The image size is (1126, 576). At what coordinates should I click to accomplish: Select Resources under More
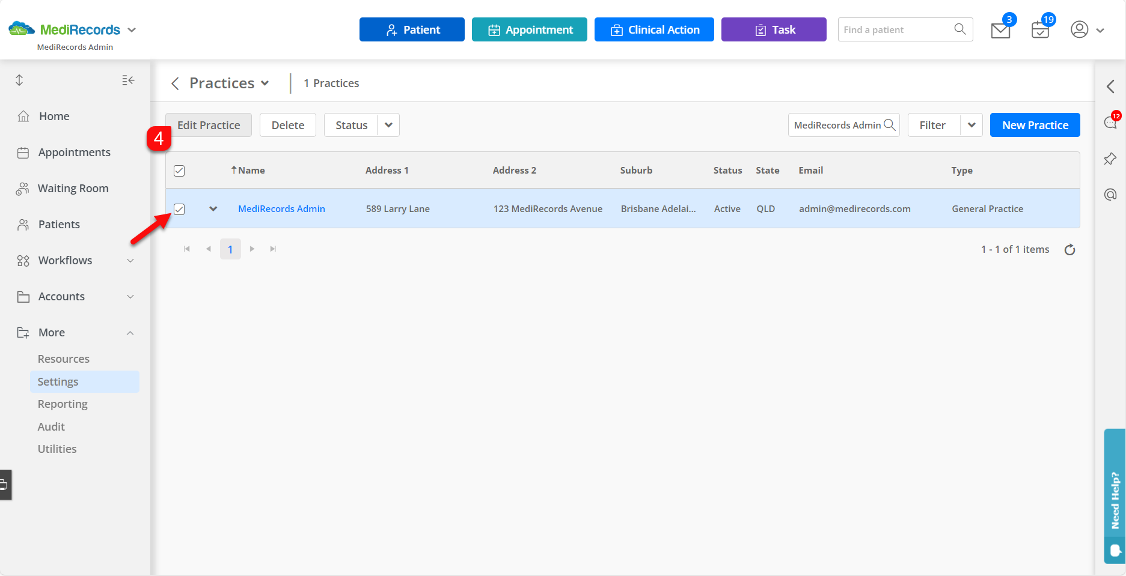(x=64, y=359)
